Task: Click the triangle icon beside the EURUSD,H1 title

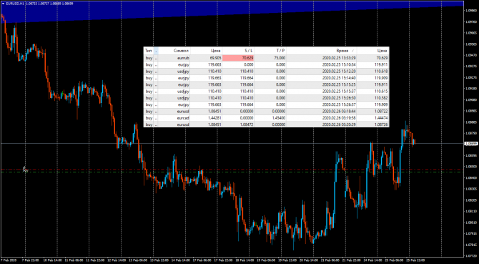Action: click(x=3, y=4)
